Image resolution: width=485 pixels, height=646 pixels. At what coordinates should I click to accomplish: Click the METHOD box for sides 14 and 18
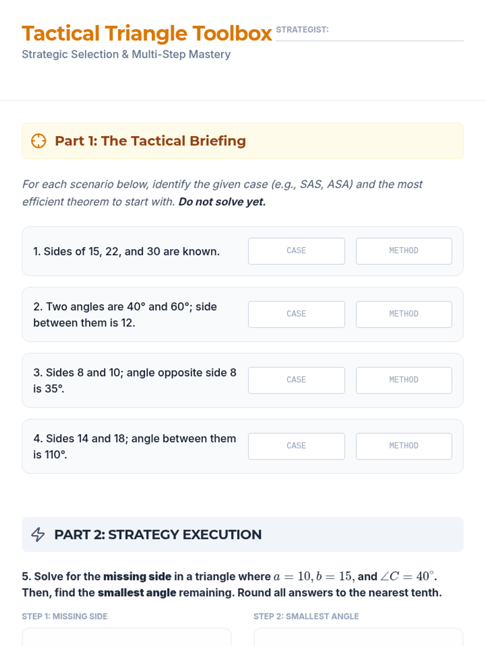tap(404, 446)
